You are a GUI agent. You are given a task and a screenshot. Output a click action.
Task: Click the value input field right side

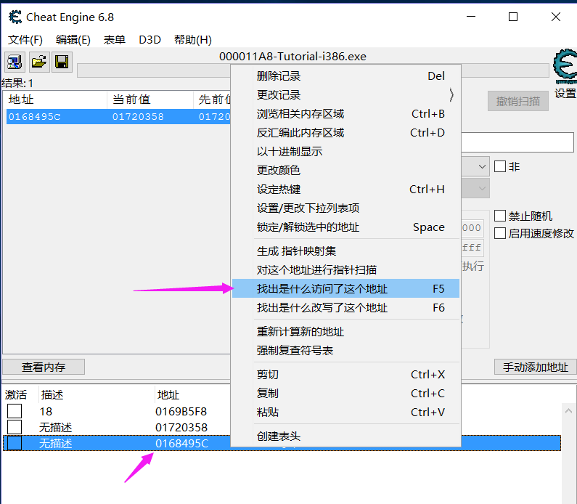tap(517, 142)
